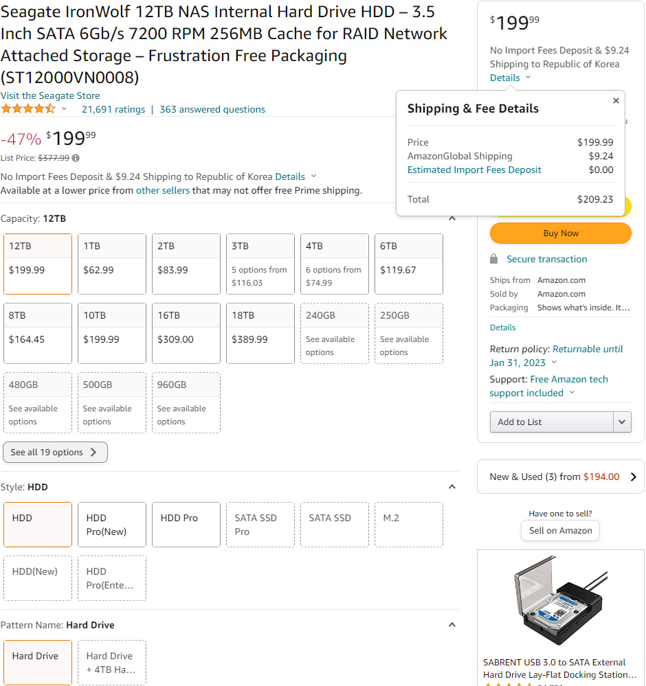Open the New & Used offers arrow
The image size is (646, 686).
tap(634, 477)
